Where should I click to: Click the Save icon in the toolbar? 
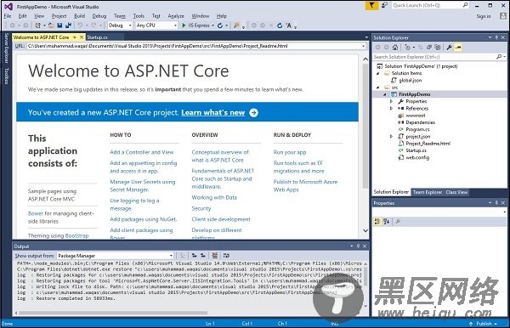tap(59, 25)
